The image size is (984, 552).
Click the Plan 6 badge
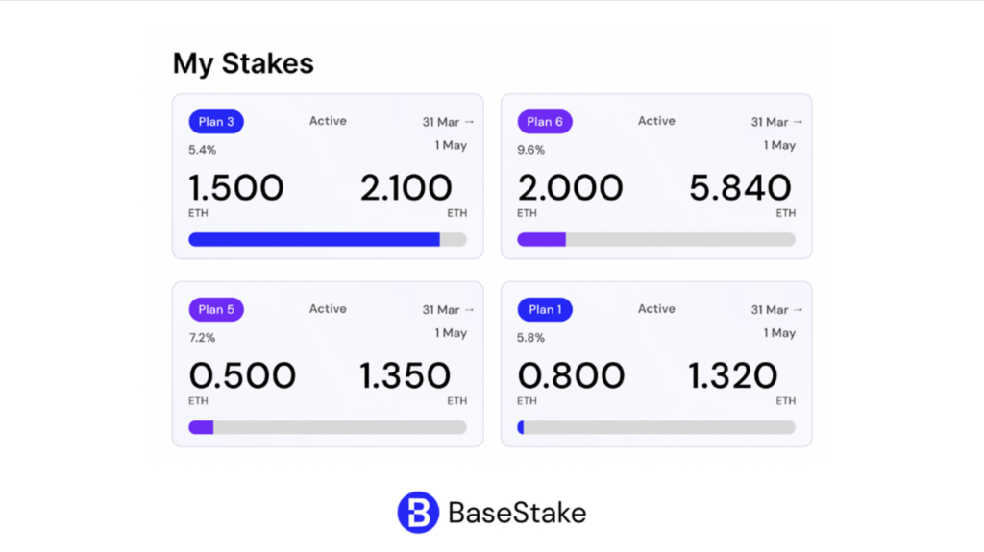point(545,122)
